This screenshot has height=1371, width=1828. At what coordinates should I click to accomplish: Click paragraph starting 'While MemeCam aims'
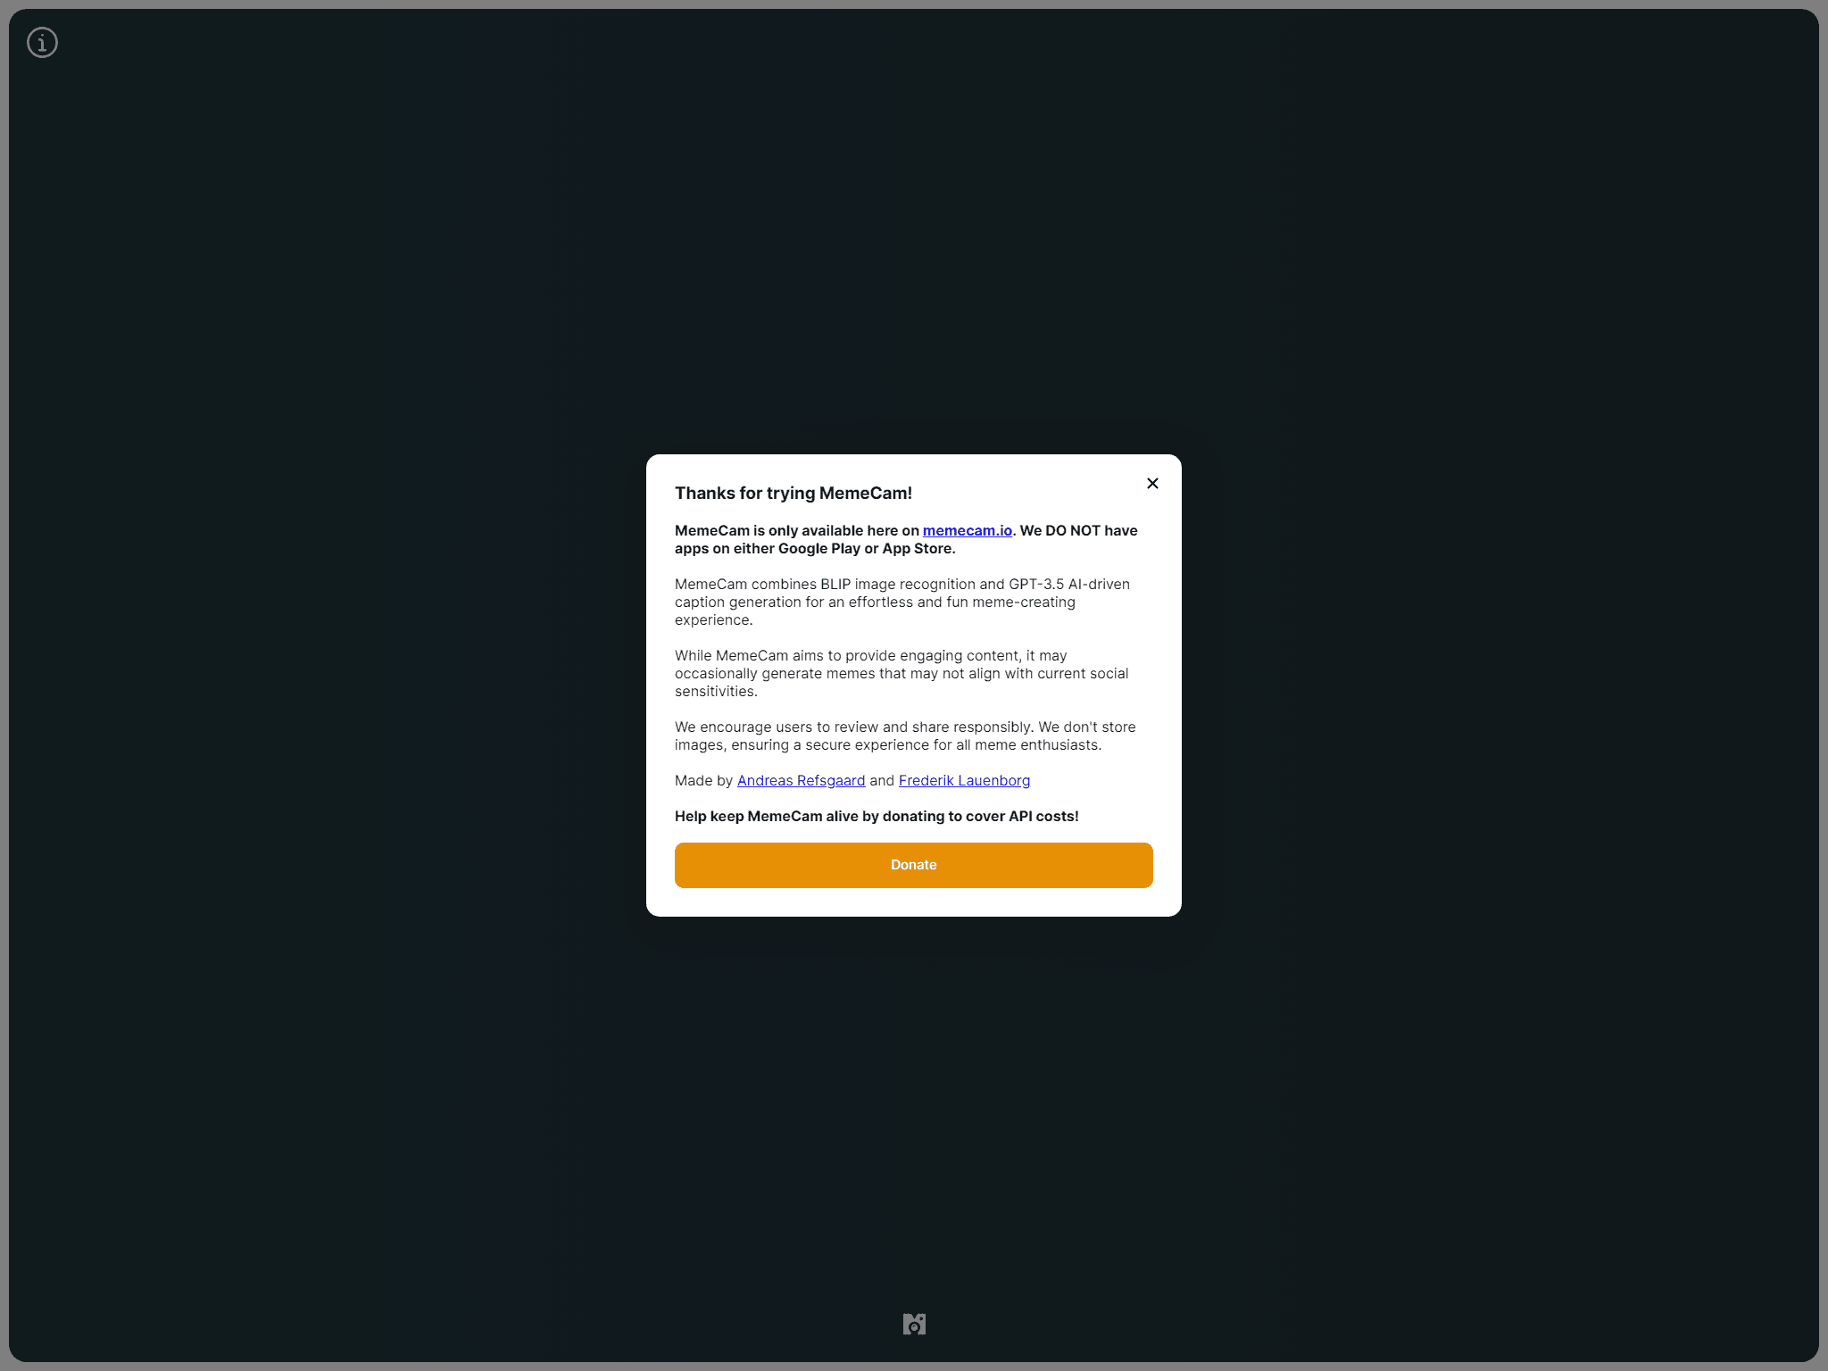point(902,673)
